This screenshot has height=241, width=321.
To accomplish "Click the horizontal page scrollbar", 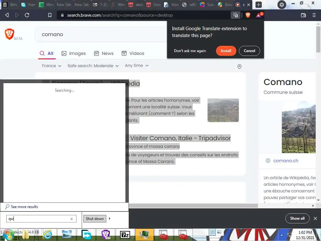I will pyautogui.click(x=193, y=206).
